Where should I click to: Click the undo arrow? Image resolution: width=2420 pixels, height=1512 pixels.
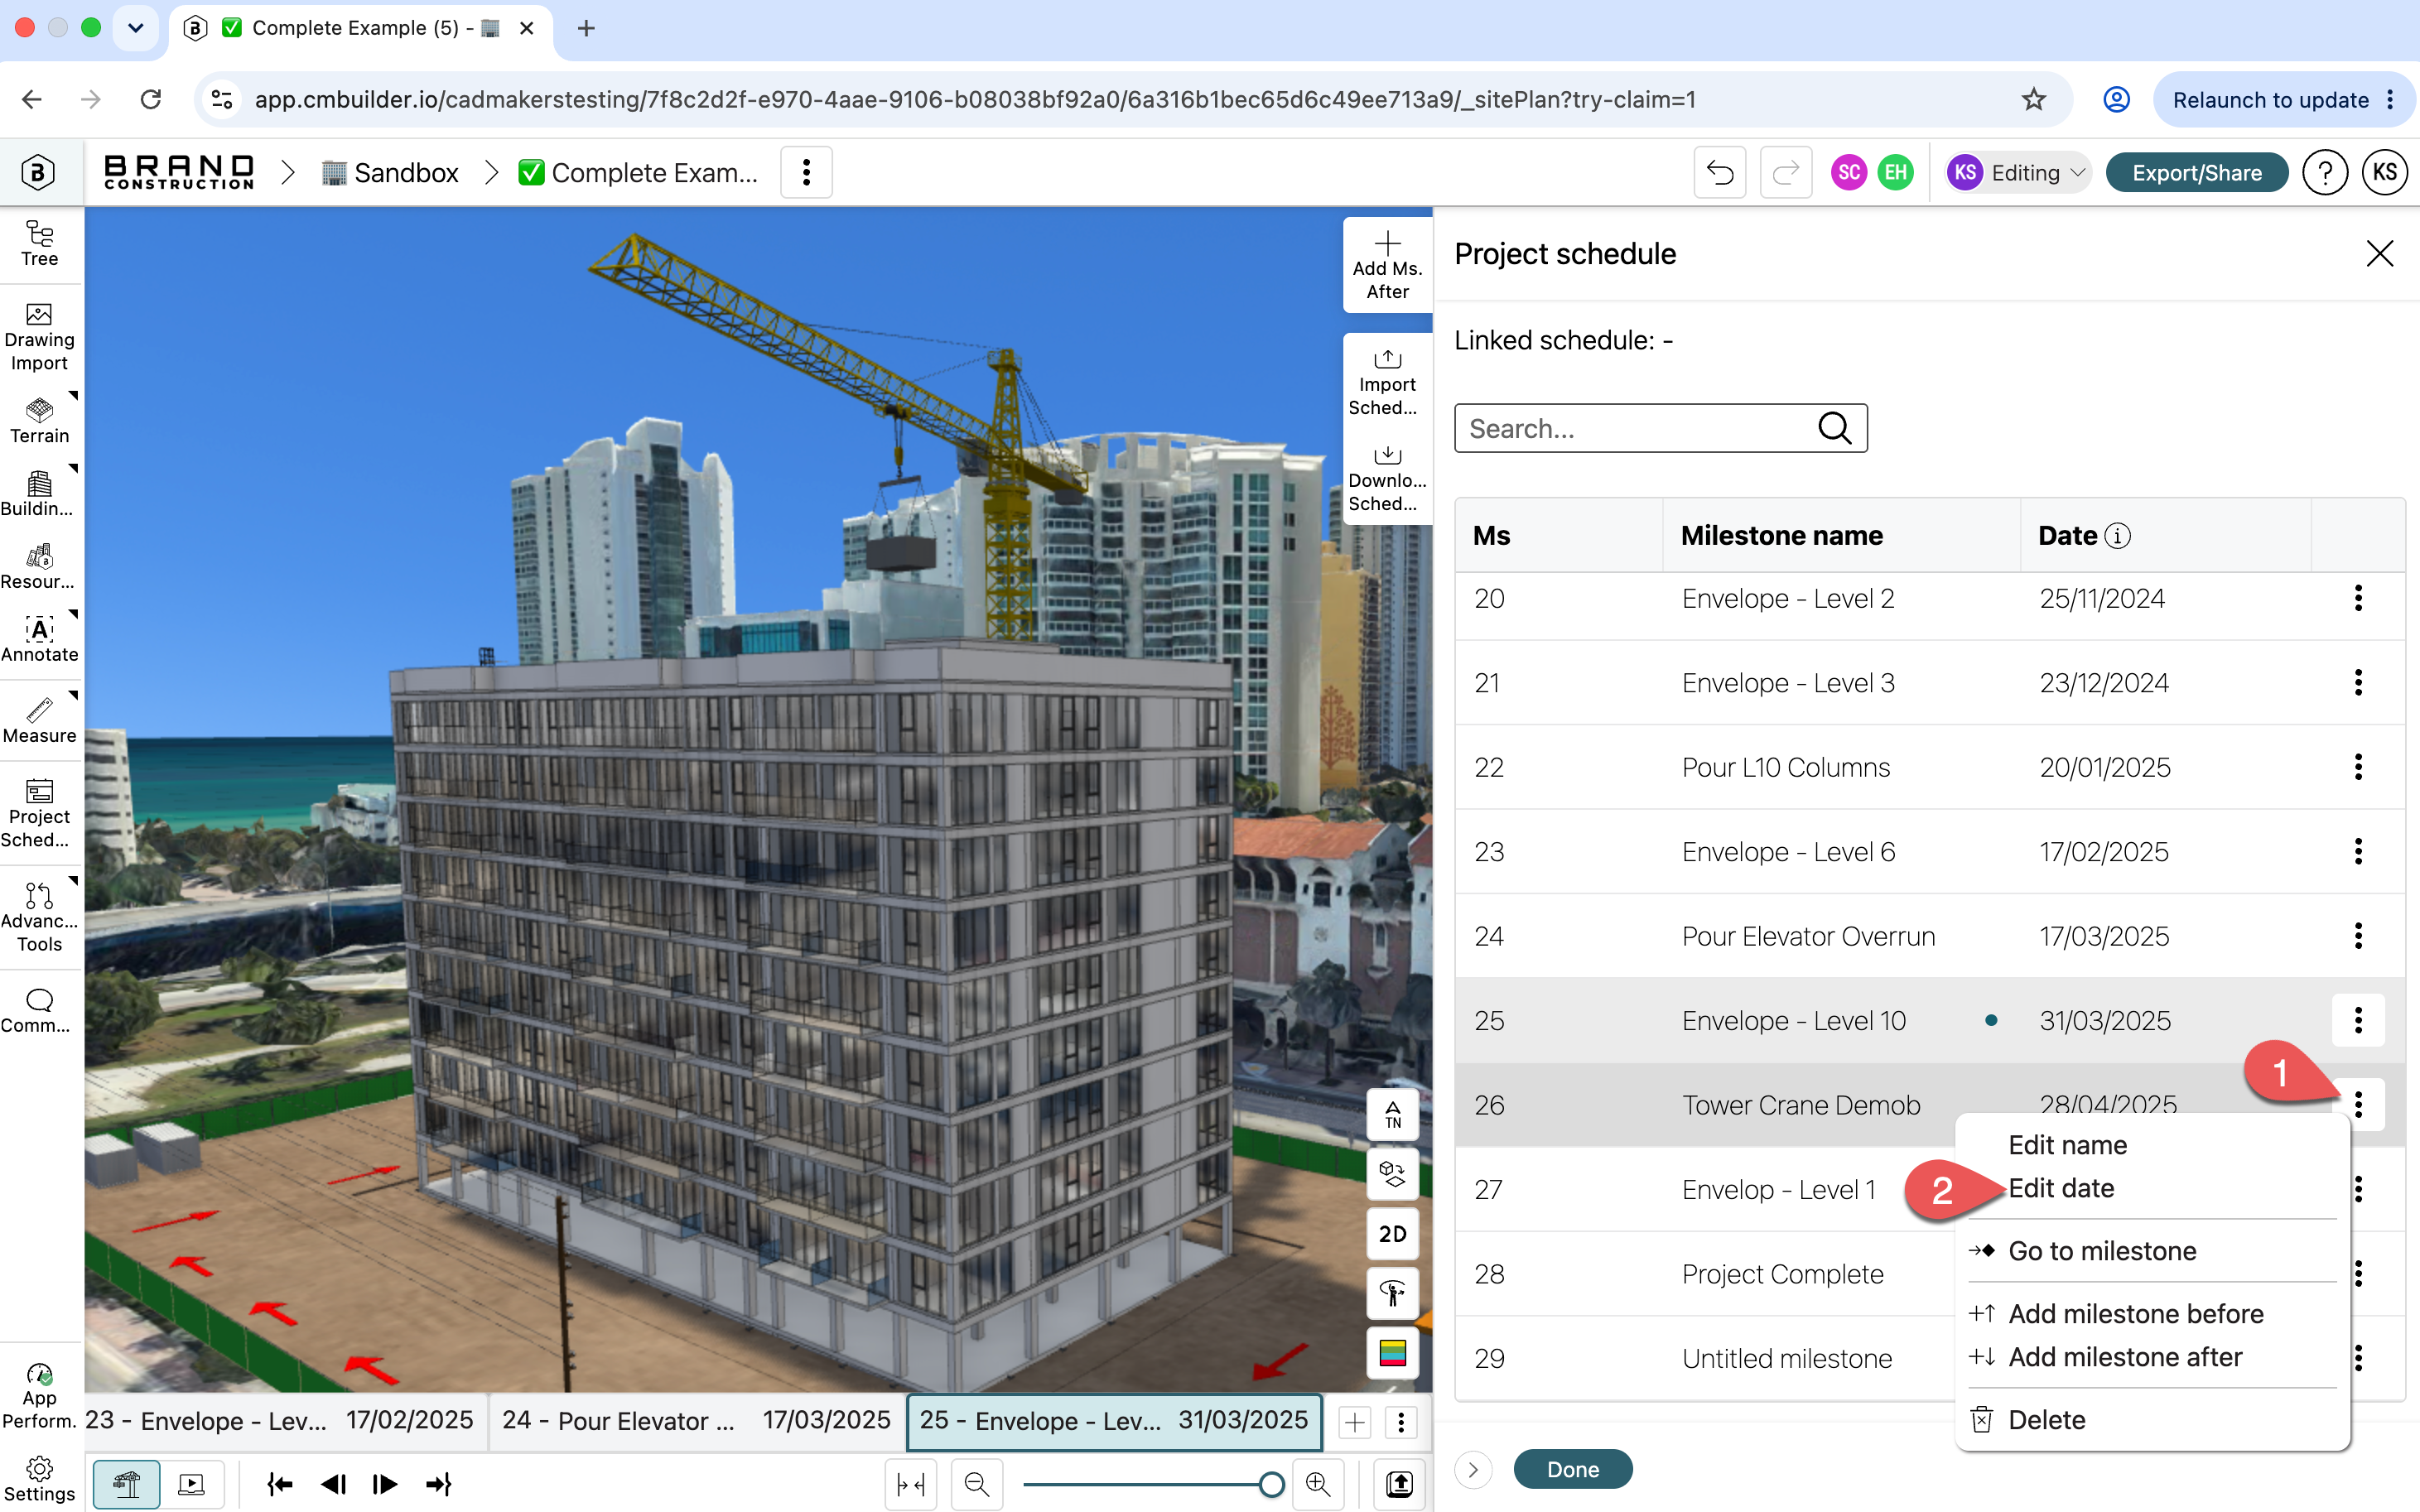click(1720, 172)
